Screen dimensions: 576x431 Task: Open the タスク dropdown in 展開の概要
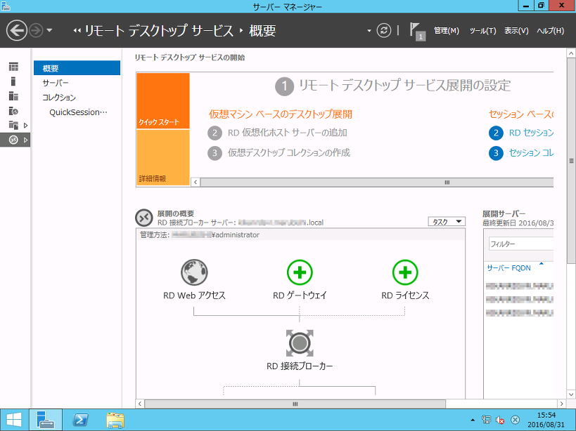[x=448, y=220]
